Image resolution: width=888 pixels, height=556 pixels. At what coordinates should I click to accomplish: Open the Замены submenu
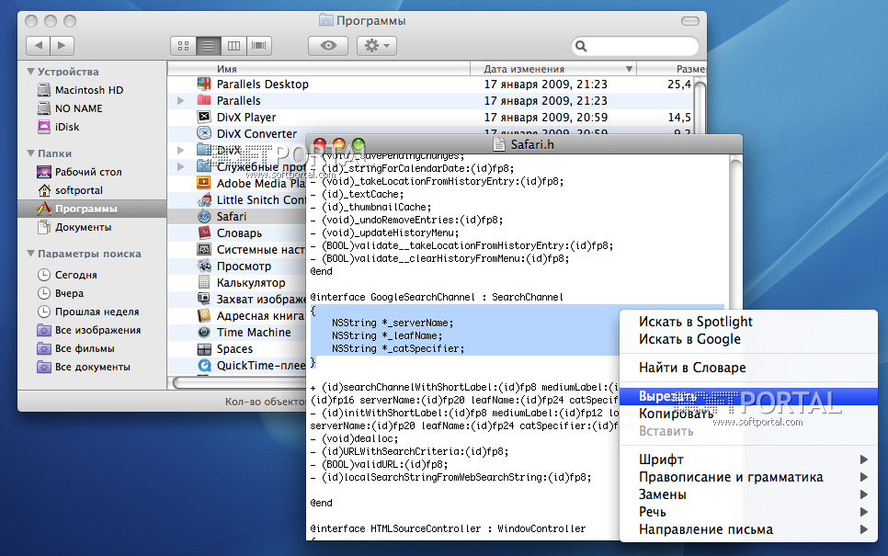click(x=748, y=494)
